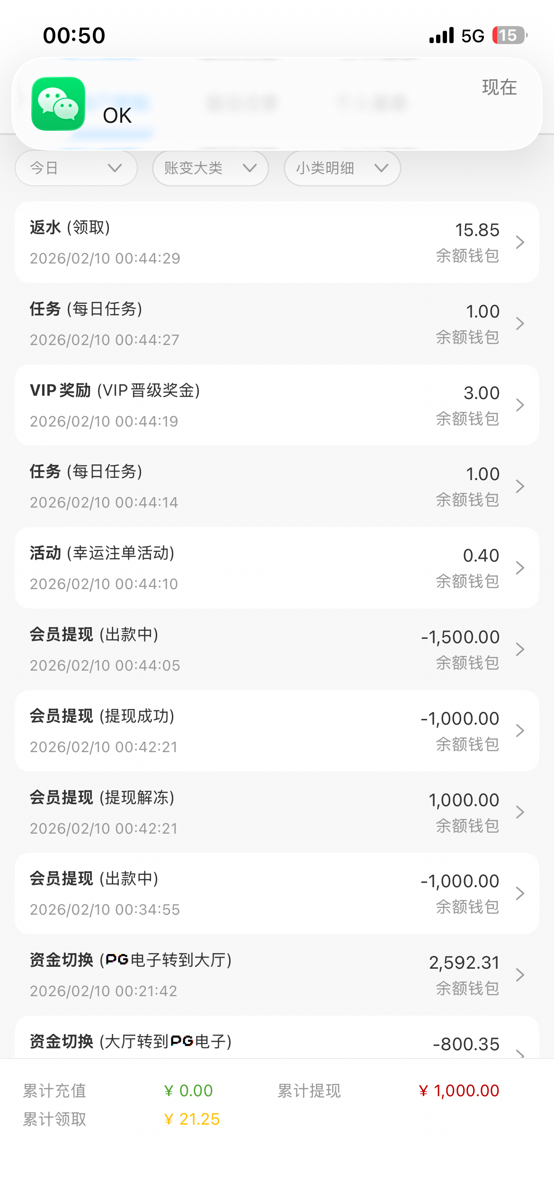Expand the 小类明细 subcategory dropdown

[x=342, y=168]
